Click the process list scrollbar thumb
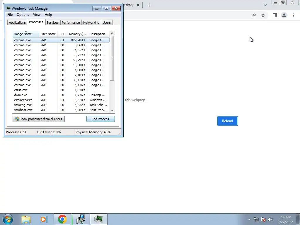The image size is (300, 225). coord(112,58)
